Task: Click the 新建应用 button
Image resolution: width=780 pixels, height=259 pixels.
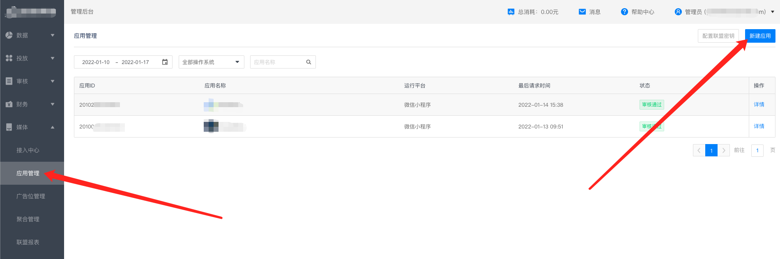Action: 760,36
